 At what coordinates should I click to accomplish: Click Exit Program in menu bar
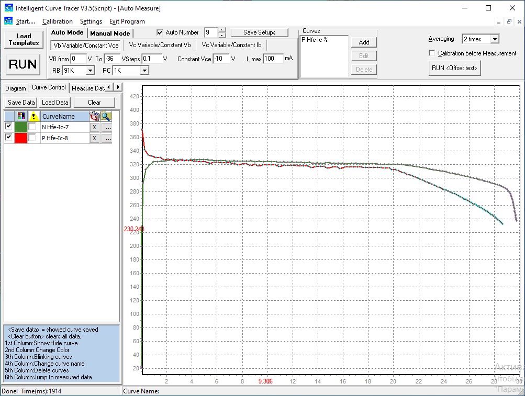pos(127,21)
